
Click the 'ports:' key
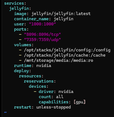click(x=21, y=30)
